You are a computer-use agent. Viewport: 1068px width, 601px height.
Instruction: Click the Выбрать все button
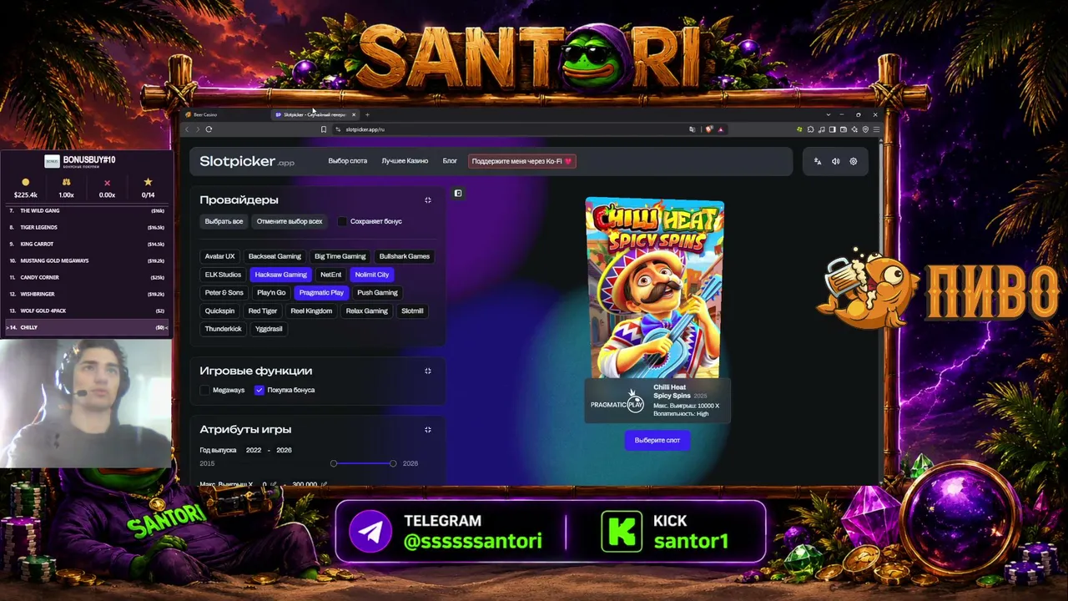pos(224,221)
